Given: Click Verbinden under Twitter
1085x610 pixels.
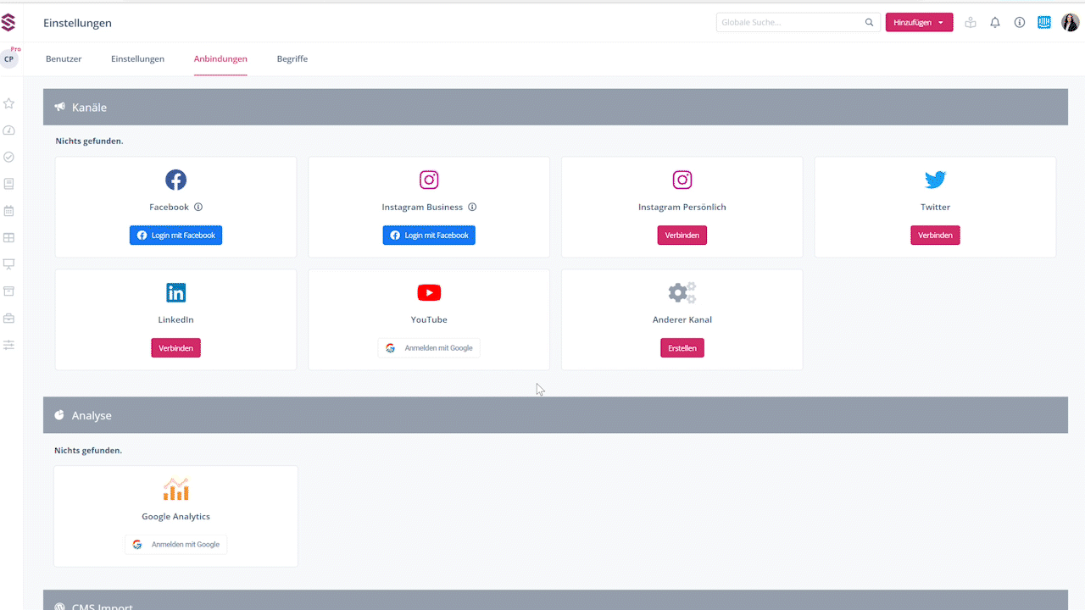Looking at the screenshot, I should click(x=935, y=236).
